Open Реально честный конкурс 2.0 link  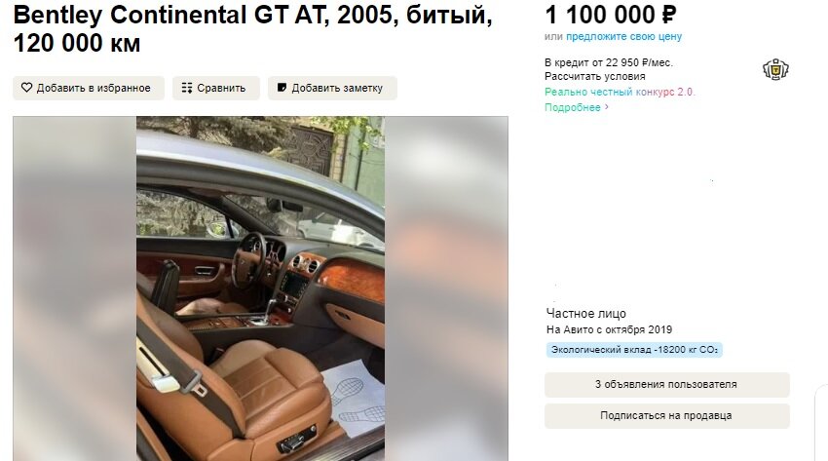click(620, 92)
